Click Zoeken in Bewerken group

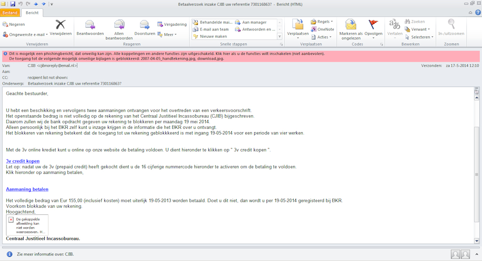pyautogui.click(x=415, y=22)
